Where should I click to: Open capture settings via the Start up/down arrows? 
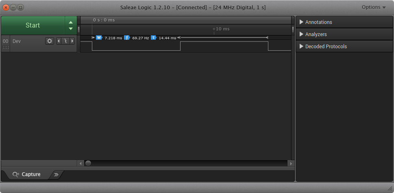click(x=71, y=25)
